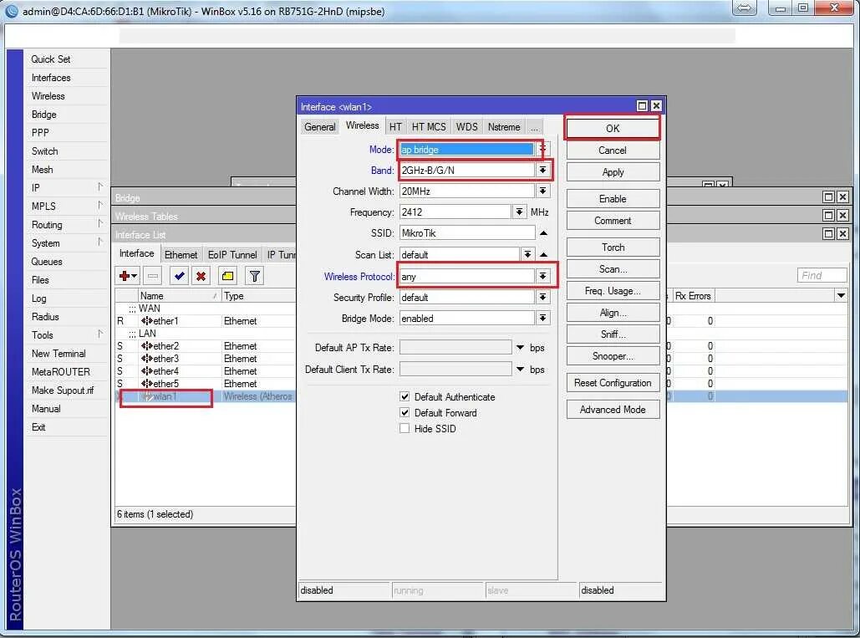Click the Reset Configuration button

pyautogui.click(x=613, y=383)
